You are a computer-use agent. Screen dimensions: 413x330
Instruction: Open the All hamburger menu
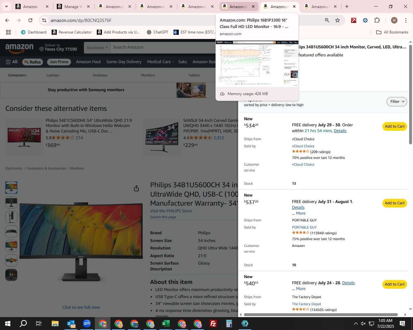[12, 62]
